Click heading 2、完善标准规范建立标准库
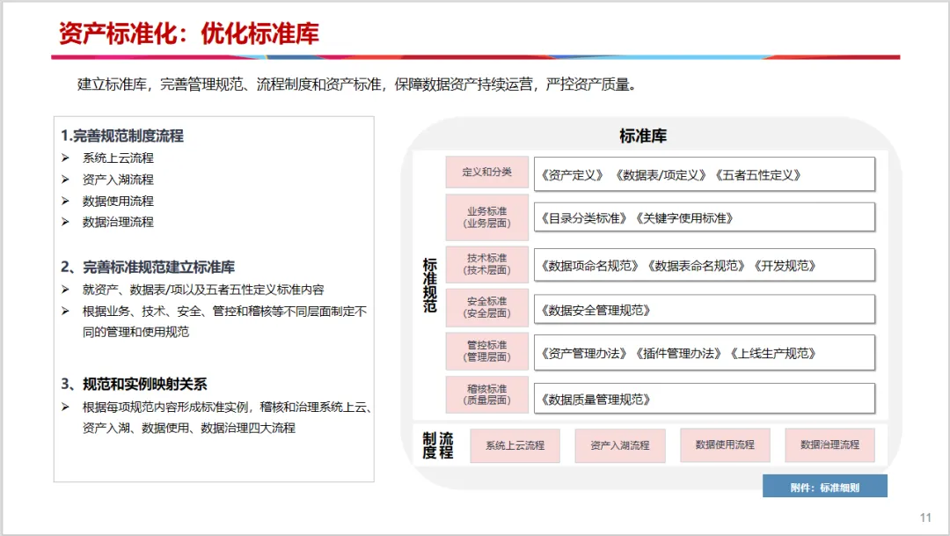This screenshot has height=536, width=950. [147, 267]
